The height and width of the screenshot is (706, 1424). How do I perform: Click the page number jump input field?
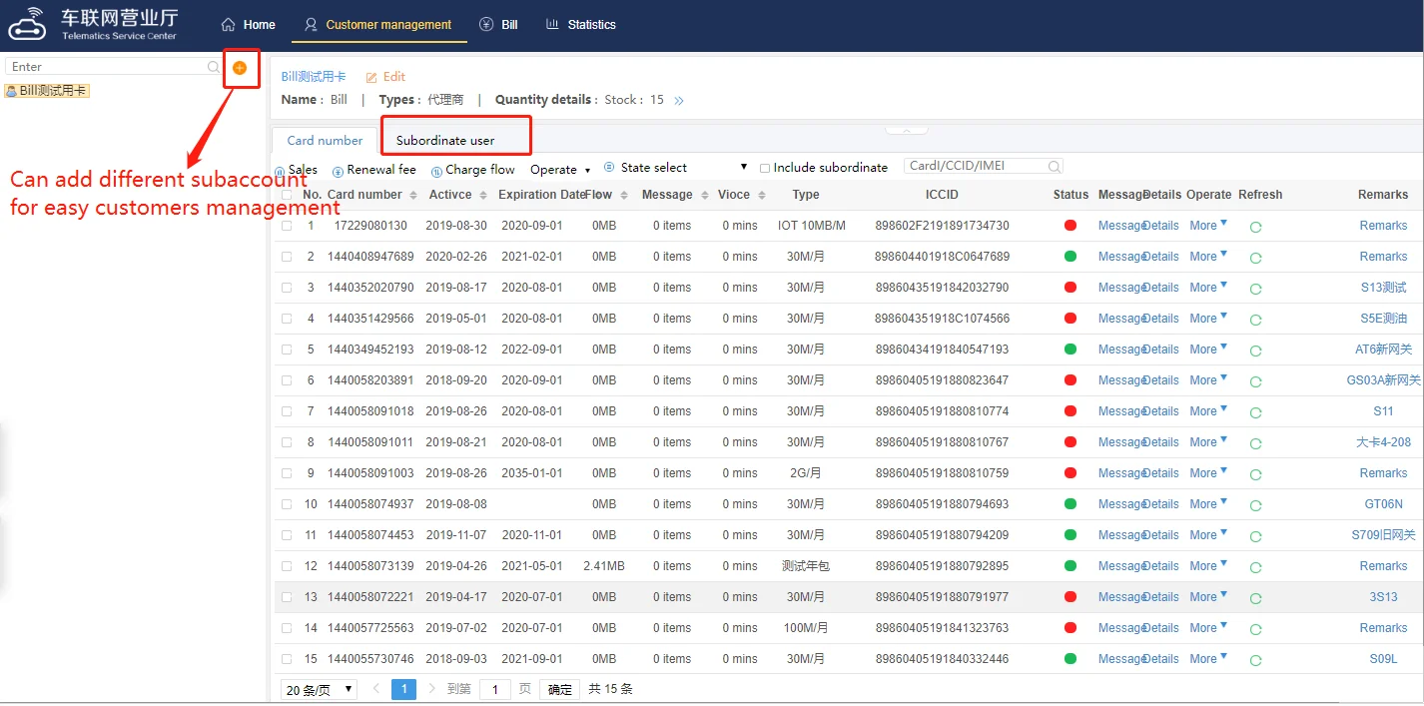point(494,690)
